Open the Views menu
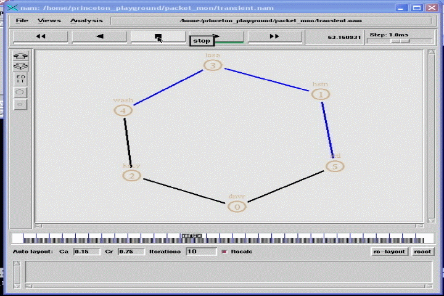444x296 pixels. point(49,20)
